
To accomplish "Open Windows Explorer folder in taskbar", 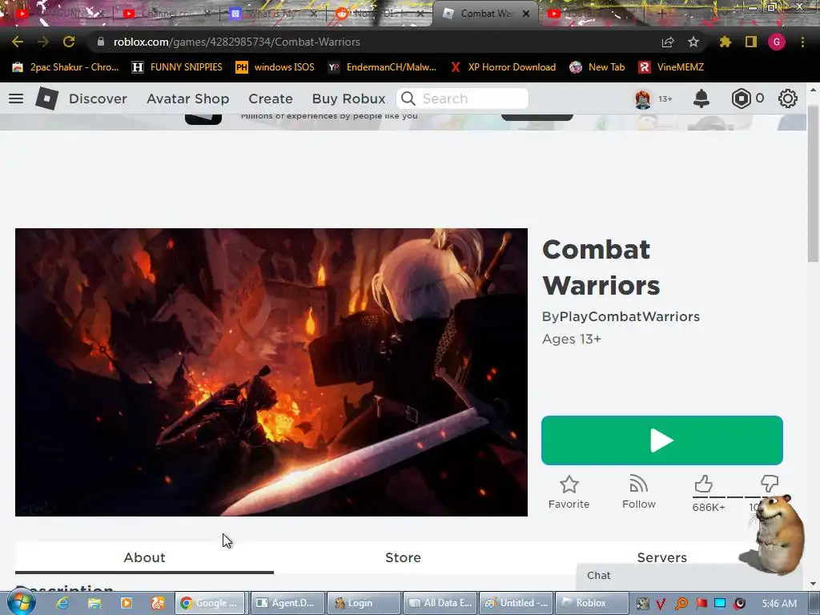I will point(94,603).
